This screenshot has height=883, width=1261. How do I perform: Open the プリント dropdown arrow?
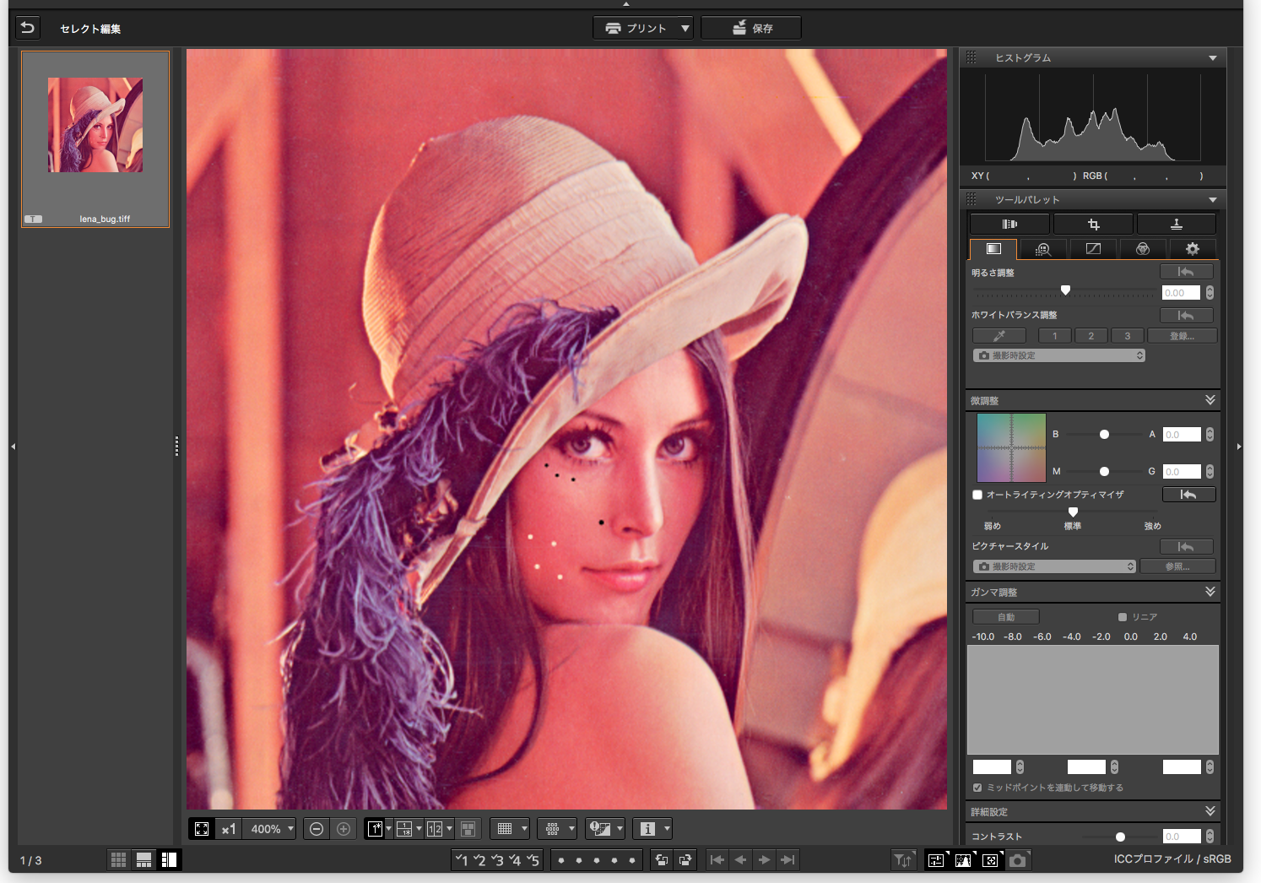(x=685, y=28)
